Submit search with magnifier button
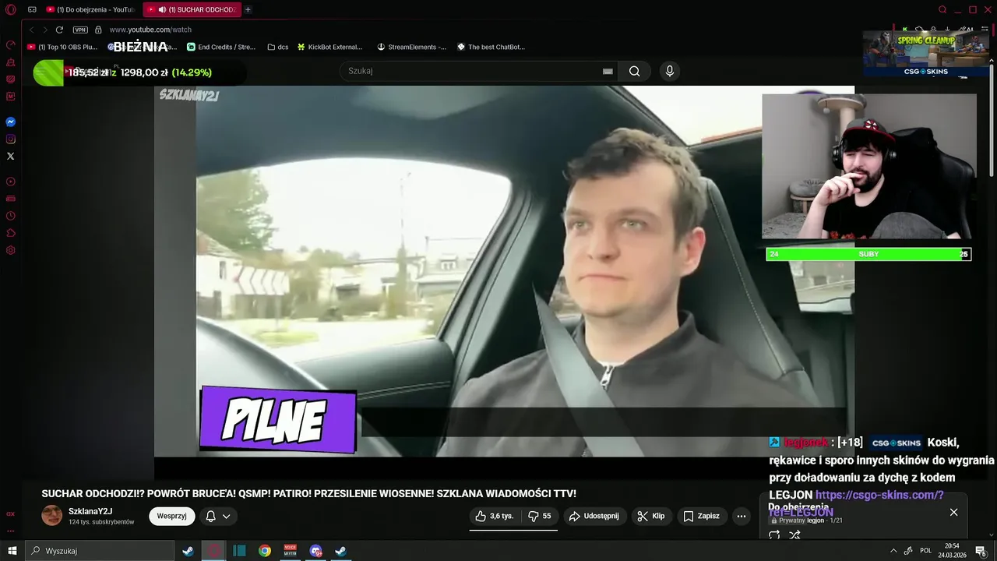Image resolution: width=997 pixels, height=561 pixels. 635,71
